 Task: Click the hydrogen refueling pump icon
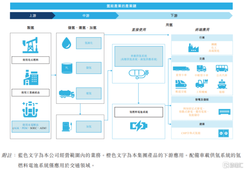[67, 126]
